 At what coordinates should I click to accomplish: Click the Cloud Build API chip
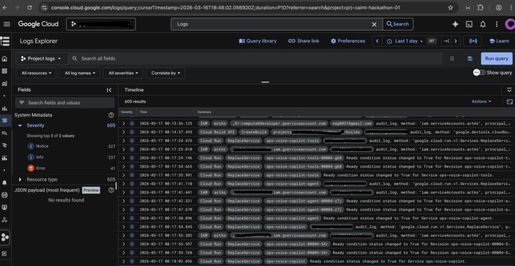tap(217, 132)
